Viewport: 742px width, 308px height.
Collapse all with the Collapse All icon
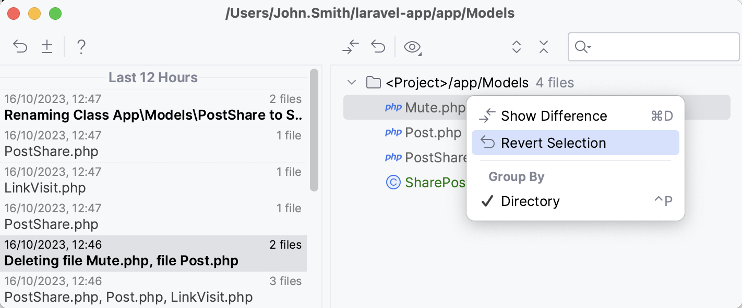click(544, 47)
